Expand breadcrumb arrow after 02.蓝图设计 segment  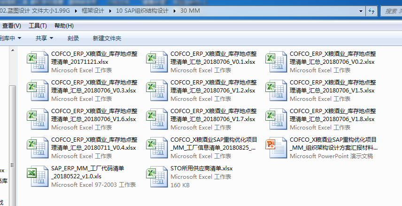(76, 11)
